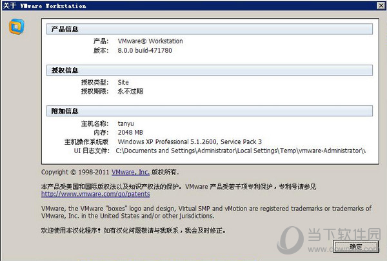This screenshot has height=261, width=387.
Task: Click the 本产品受美国和国际版权法 notice
Action: (x=179, y=187)
